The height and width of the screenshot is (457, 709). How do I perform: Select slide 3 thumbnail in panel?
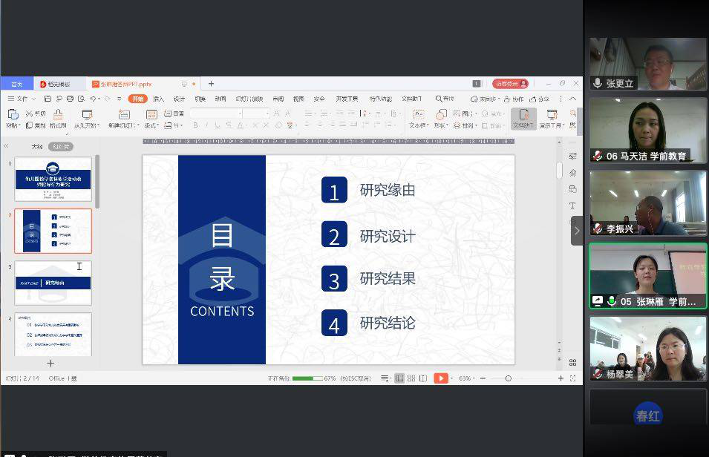(53, 283)
